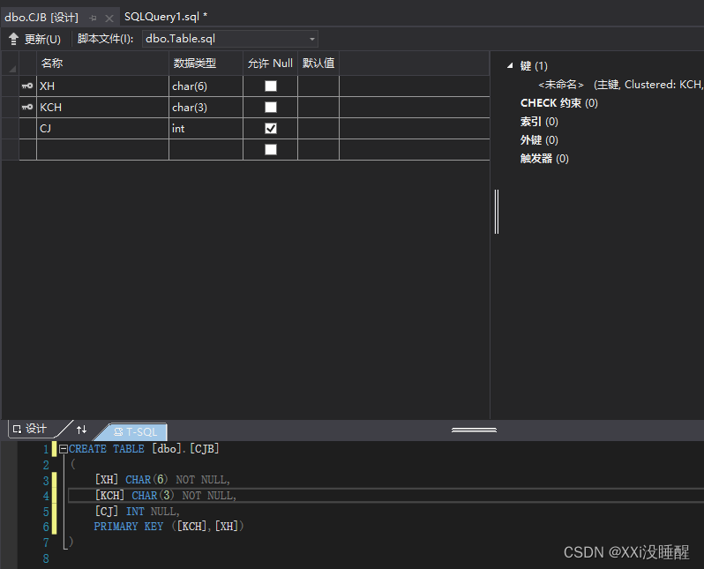Uncheck Allow Null for CJ column

coord(270,129)
